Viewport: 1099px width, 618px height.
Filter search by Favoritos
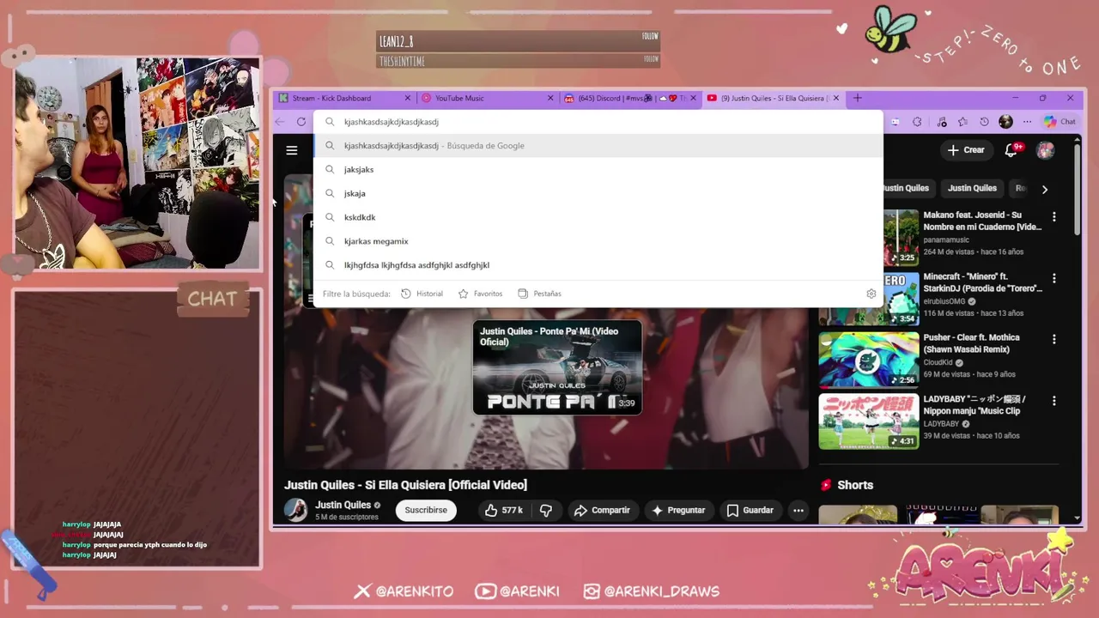coord(480,294)
